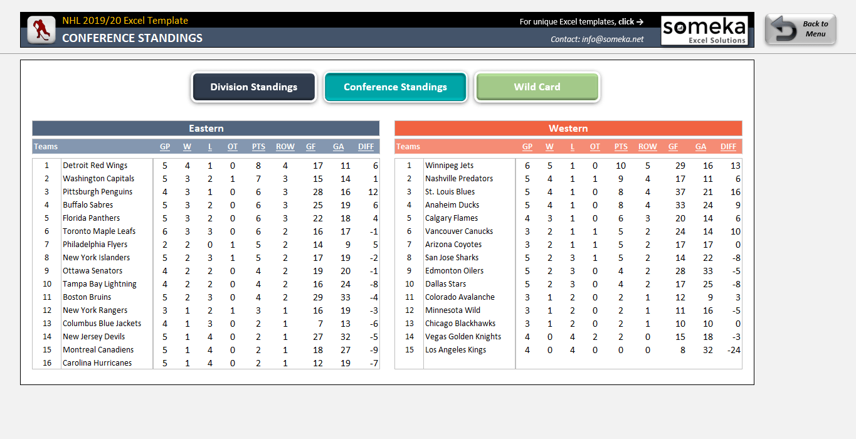
Task: Select the Toronto Maple Leafs team name
Action: click(99, 231)
